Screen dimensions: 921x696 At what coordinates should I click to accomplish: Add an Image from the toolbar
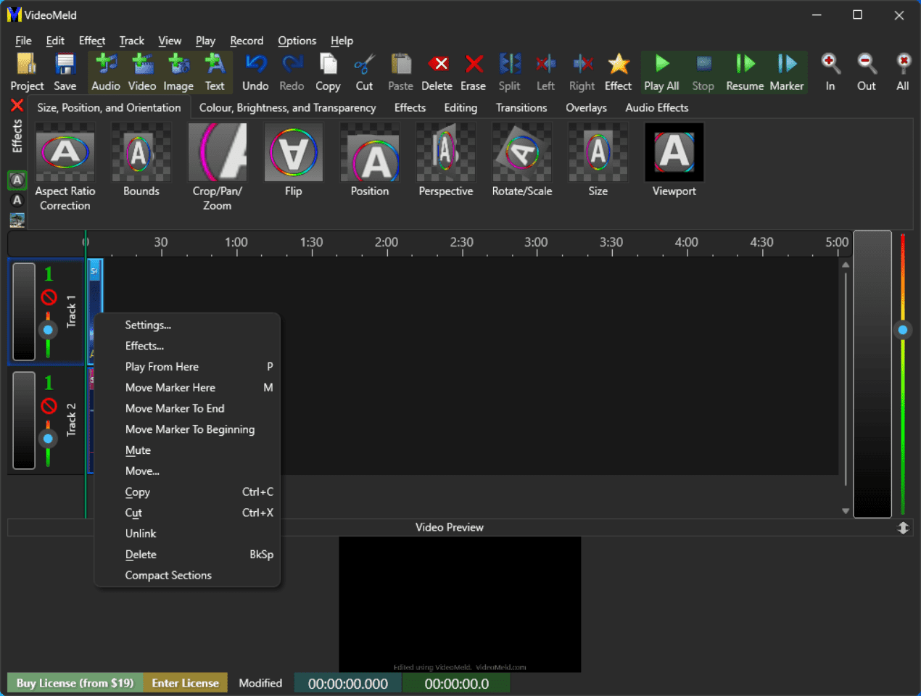pyautogui.click(x=178, y=72)
